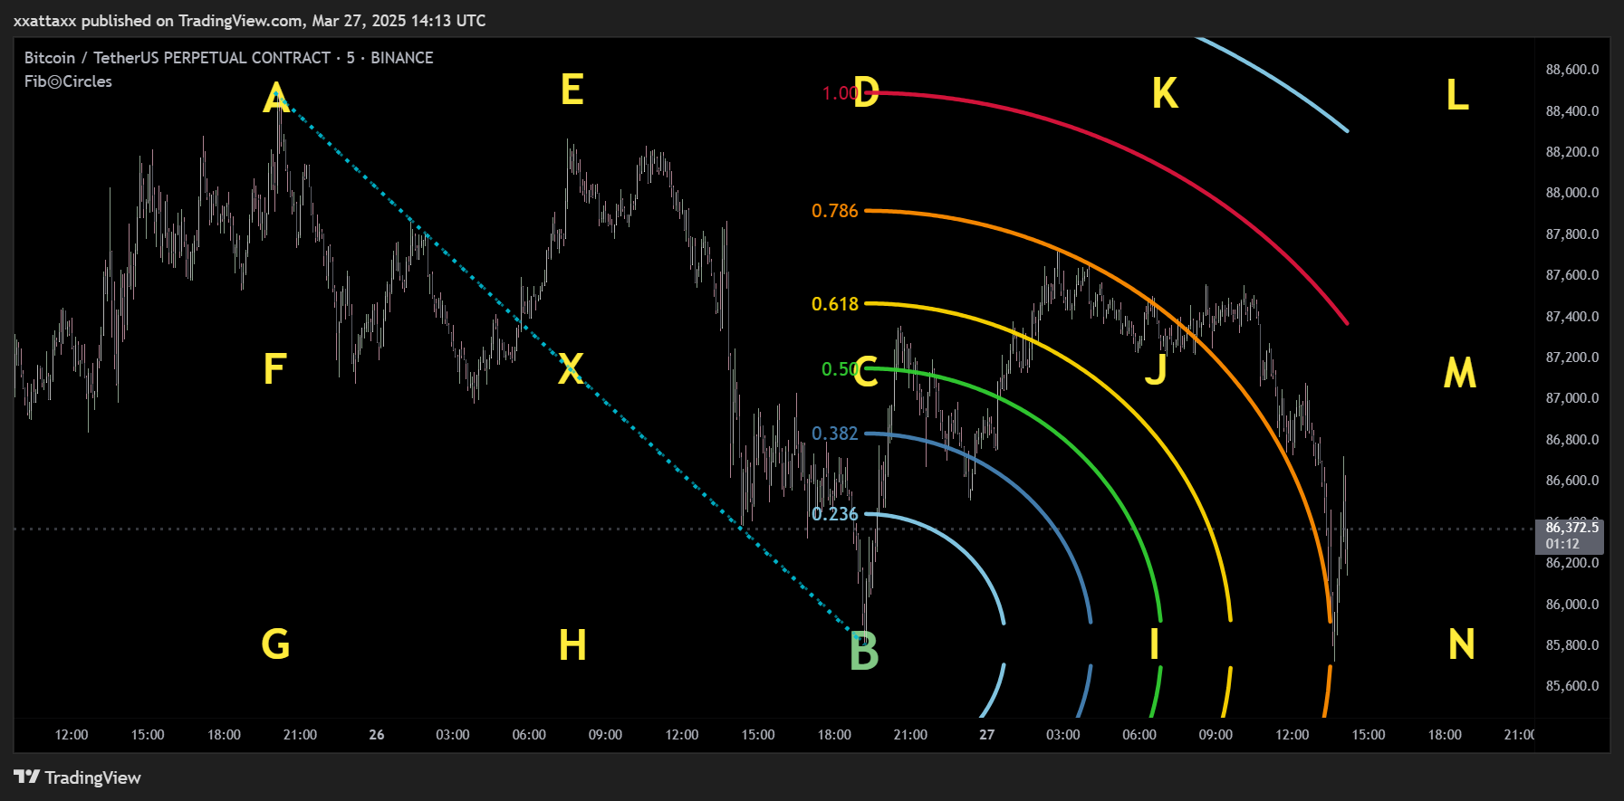This screenshot has width=1624, height=801.
Task: Click the 87,800.0 price axis label
Action: click(1572, 234)
